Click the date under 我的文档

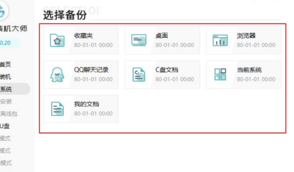tap(93, 114)
